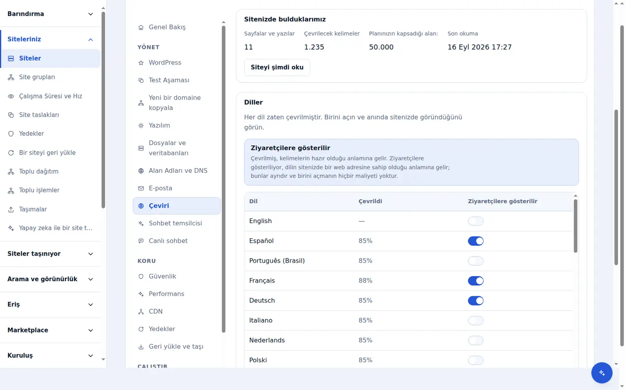Turn on Português (Brasil) toggle
The image size is (625, 390).
[x=476, y=261]
